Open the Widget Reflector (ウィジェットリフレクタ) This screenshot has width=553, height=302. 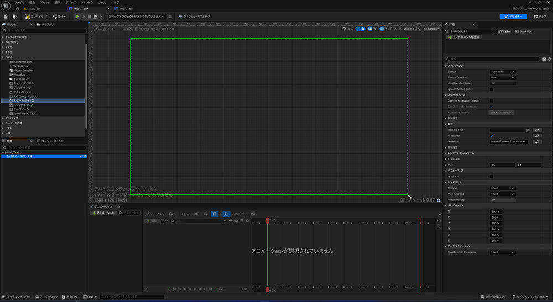click(x=195, y=17)
